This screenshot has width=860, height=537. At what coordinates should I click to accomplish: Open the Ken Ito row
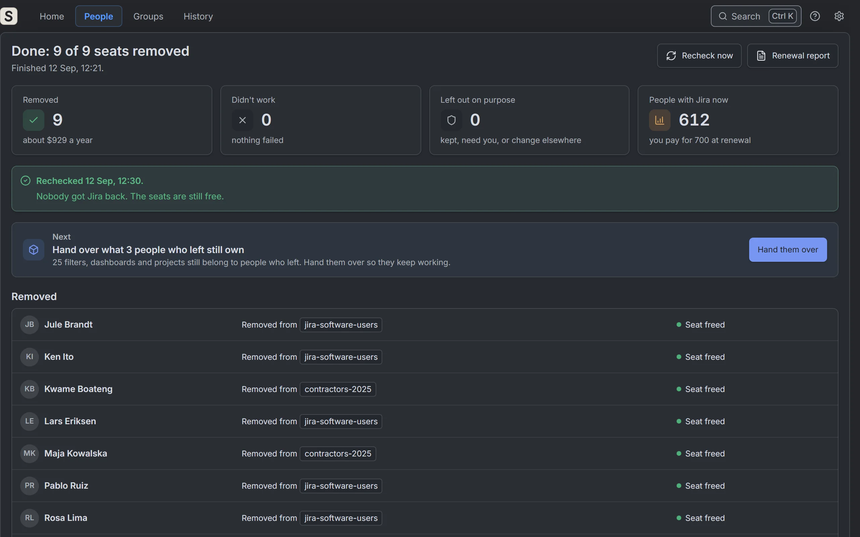coord(425,357)
